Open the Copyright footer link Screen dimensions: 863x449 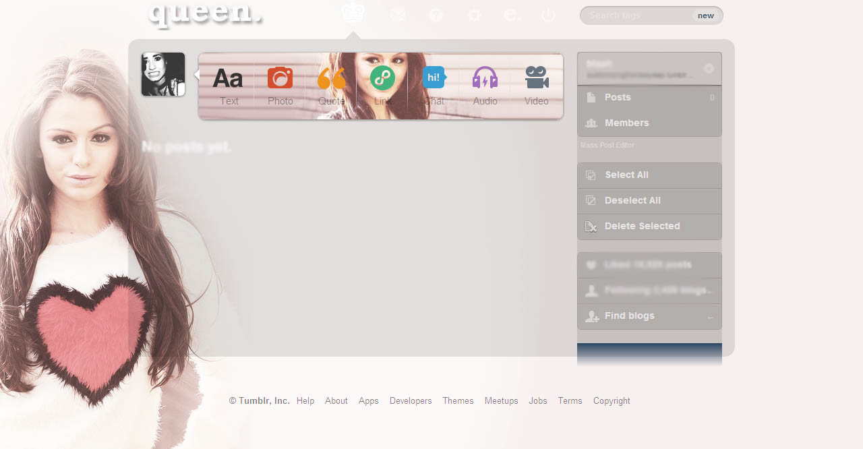[x=612, y=401]
